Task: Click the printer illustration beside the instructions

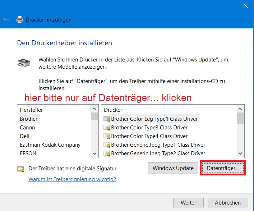Action: pos(24,63)
